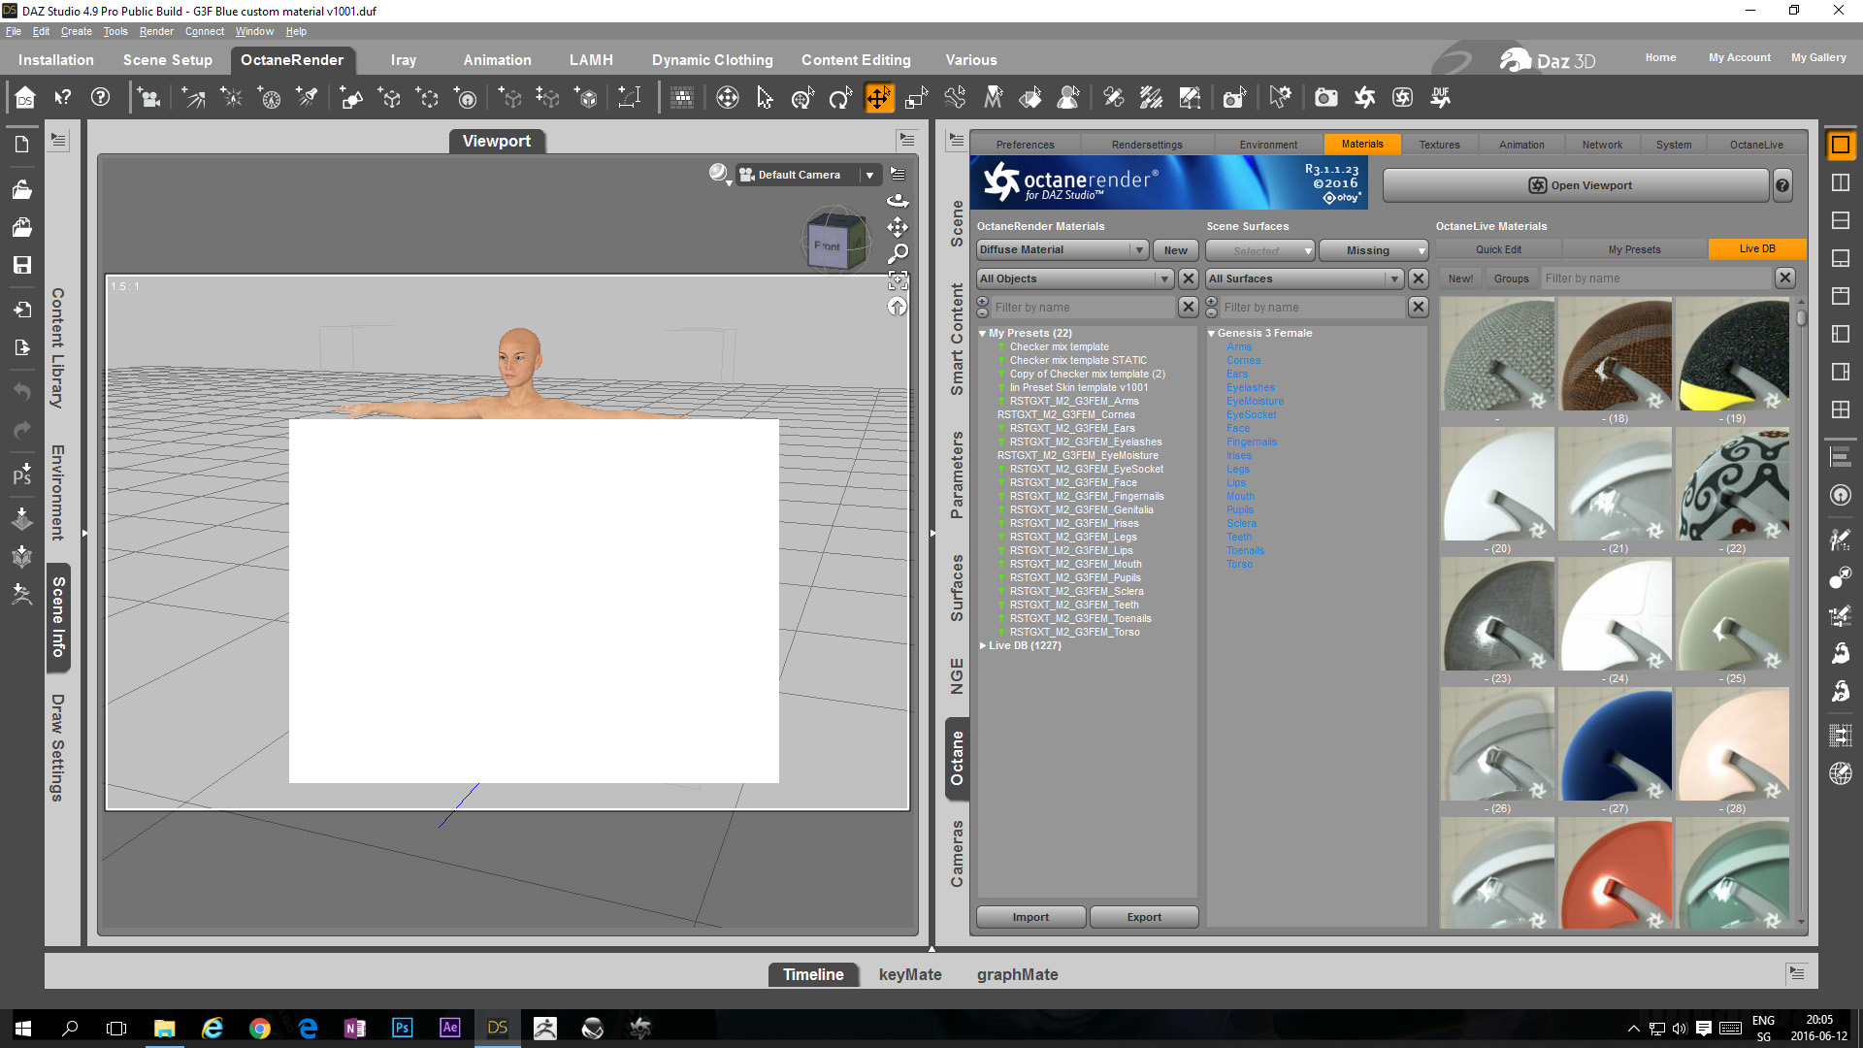The image size is (1863, 1048).
Task: Select the blue material thumbnail (27)
Action: tap(1616, 745)
